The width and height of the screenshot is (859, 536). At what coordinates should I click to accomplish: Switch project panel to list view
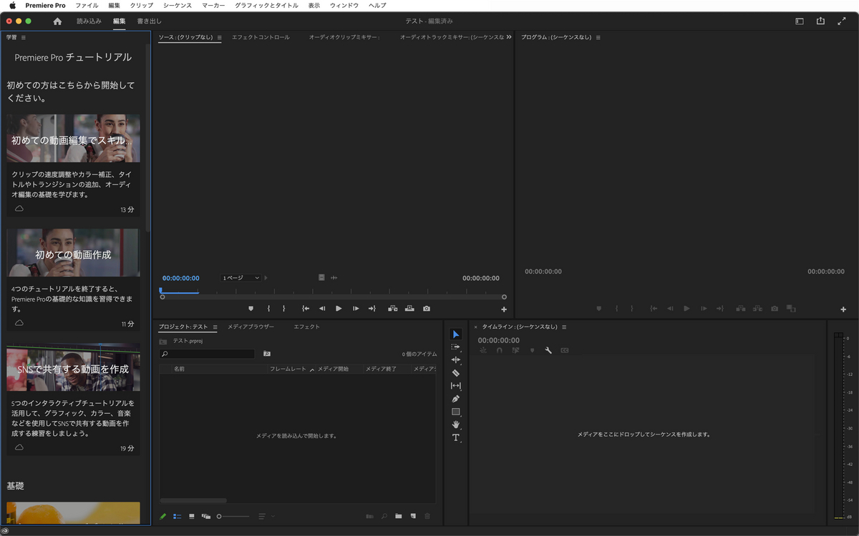(x=178, y=516)
